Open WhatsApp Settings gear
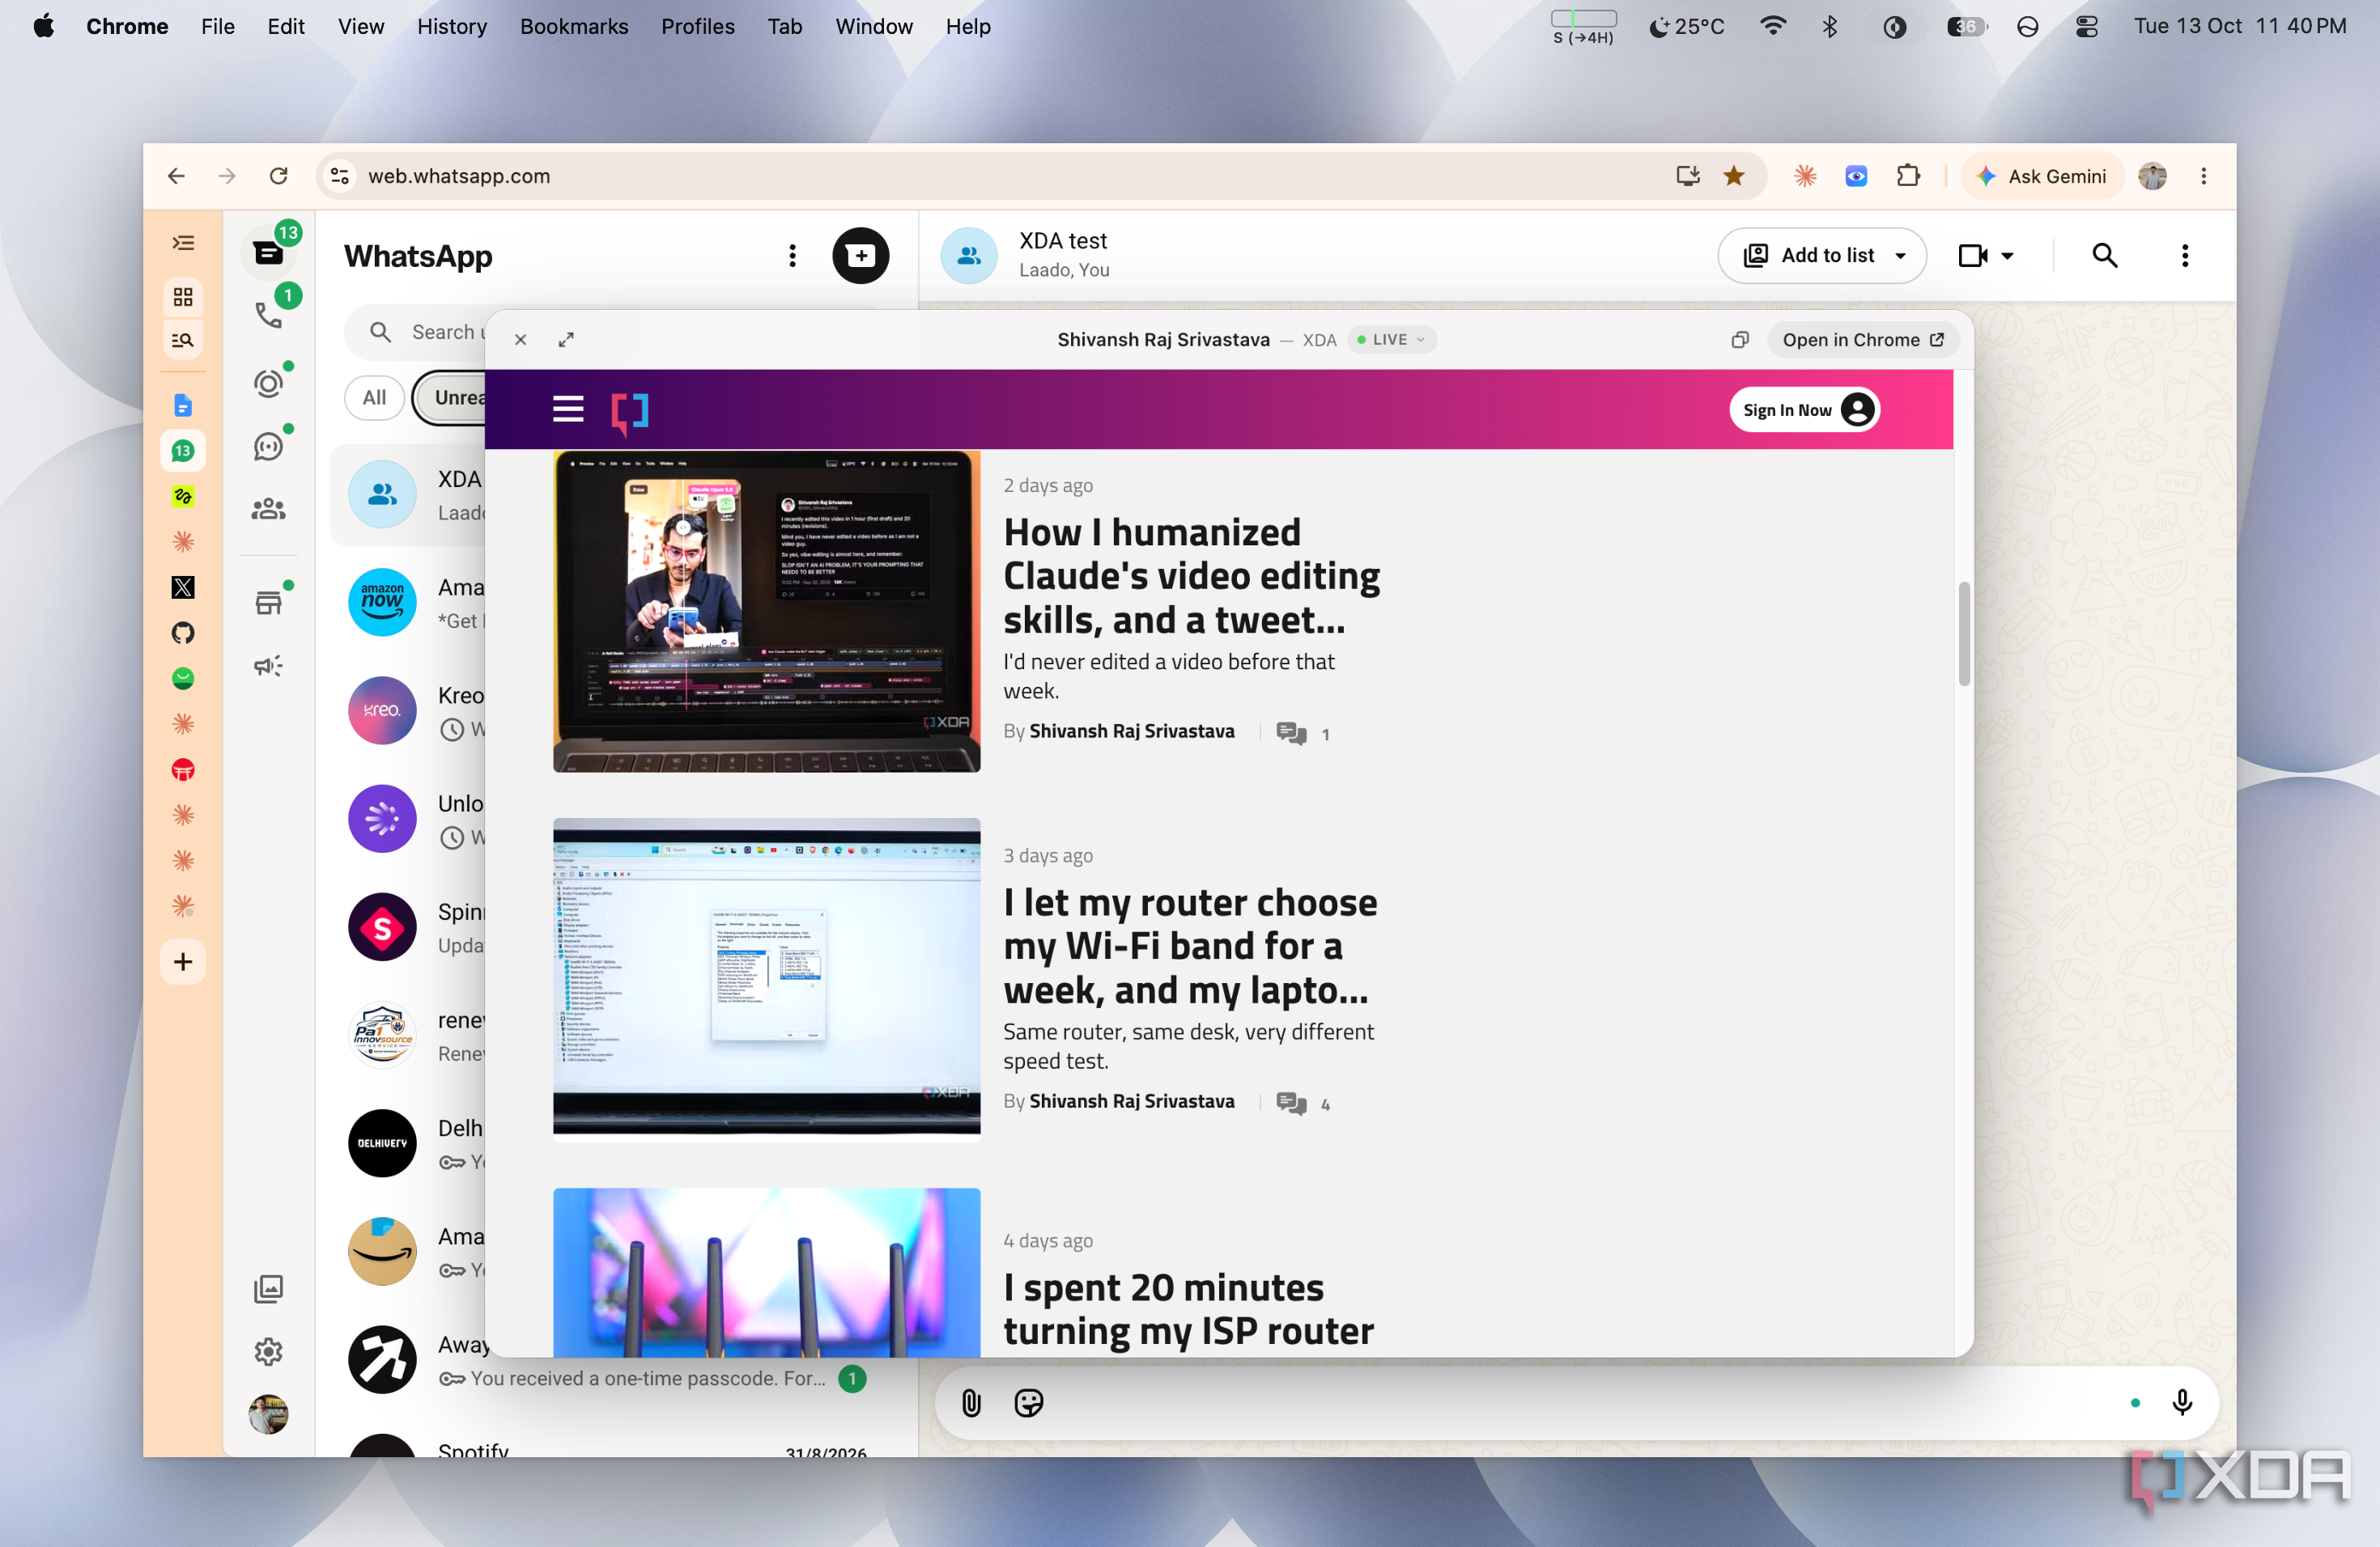Screen dimensions: 2380x1547 [x=268, y=1351]
